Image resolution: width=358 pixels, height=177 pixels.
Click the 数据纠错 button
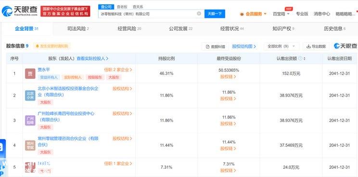(x=215, y=47)
